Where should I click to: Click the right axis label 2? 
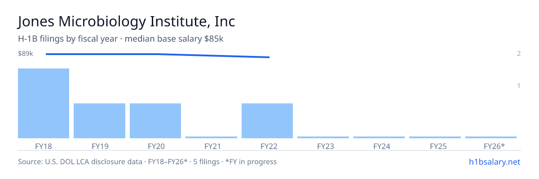tap(519, 54)
